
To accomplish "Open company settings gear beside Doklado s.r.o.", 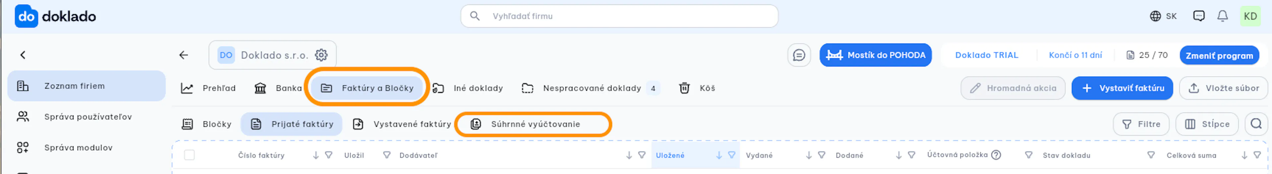I will 321,55.
